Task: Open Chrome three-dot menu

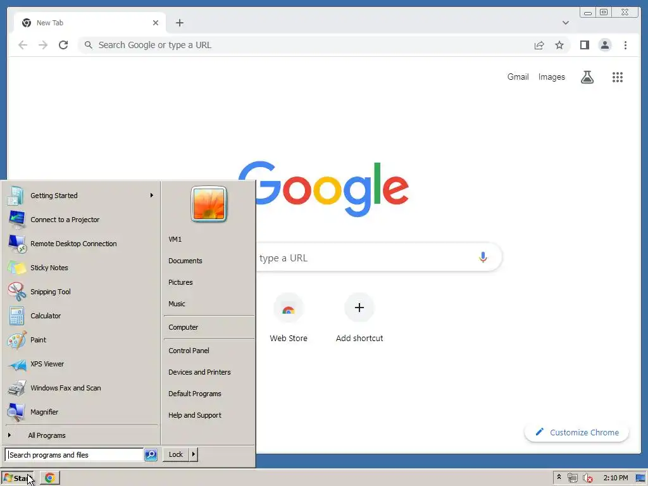Action: (625, 45)
